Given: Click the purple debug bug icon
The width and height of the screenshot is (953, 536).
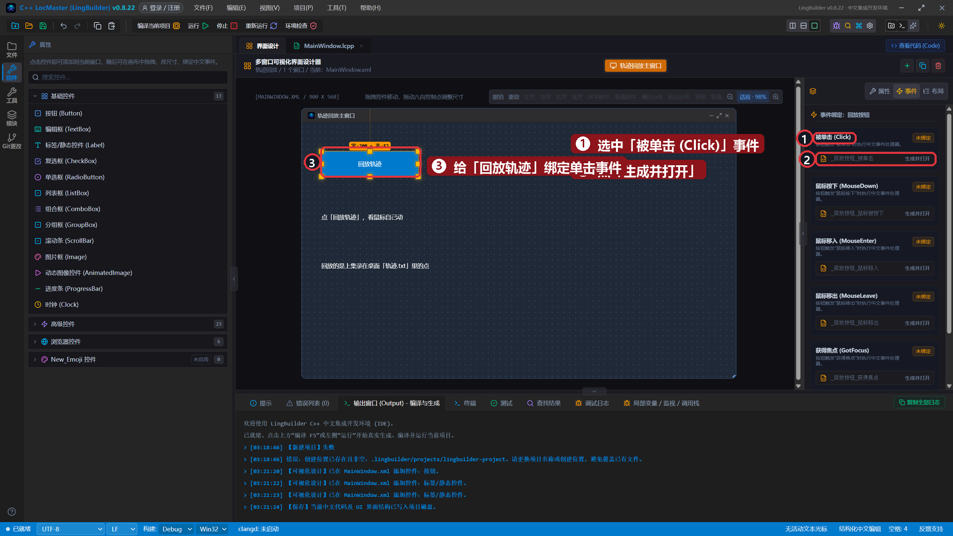Looking at the screenshot, I should click(x=836, y=26).
